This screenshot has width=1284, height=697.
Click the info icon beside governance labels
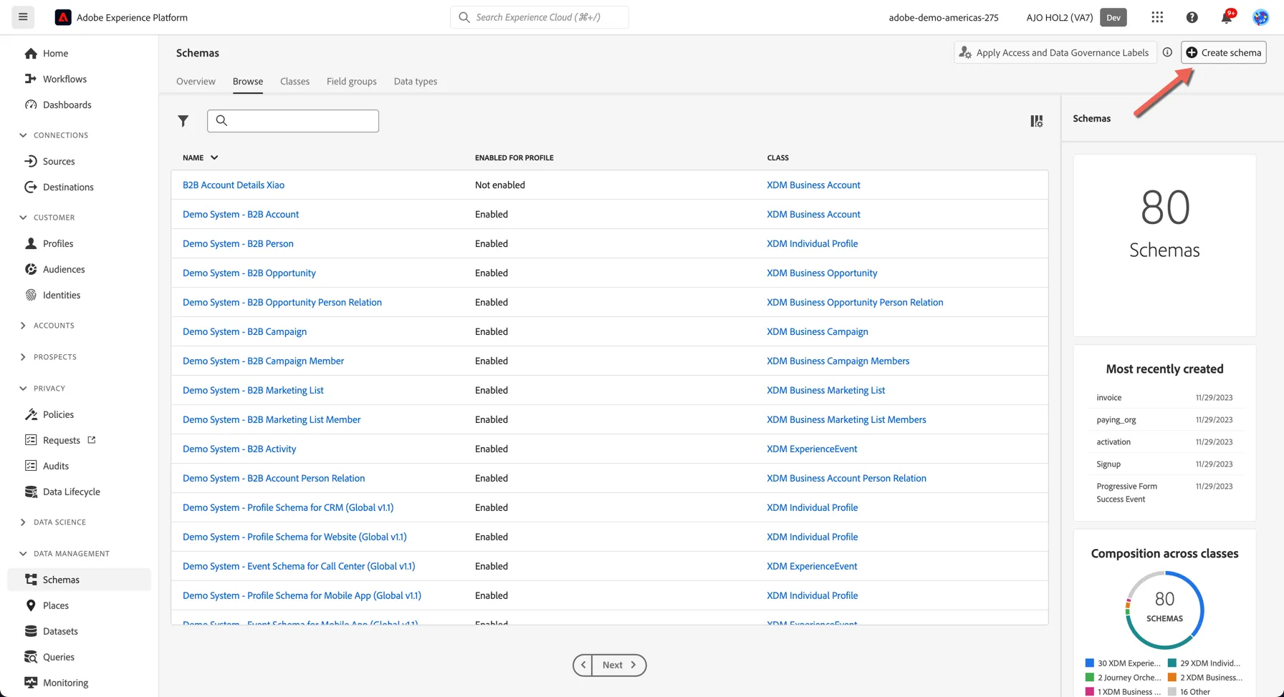[x=1167, y=52]
